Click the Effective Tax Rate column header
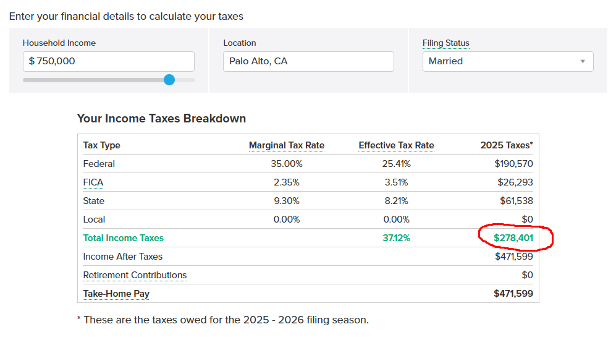Image resolution: width=616 pixels, height=345 pixels. tap(396, 145)
